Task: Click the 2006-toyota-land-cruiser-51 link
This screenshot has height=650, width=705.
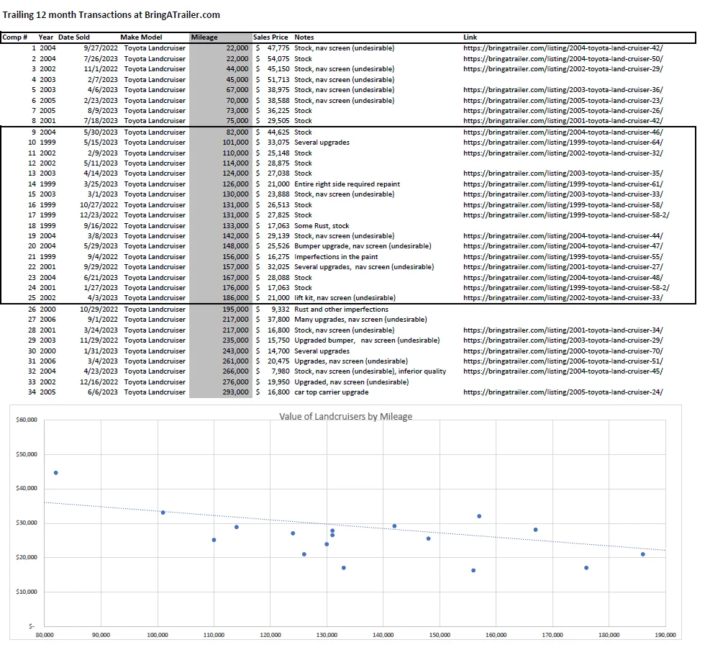Action: (x=563, y=361)
